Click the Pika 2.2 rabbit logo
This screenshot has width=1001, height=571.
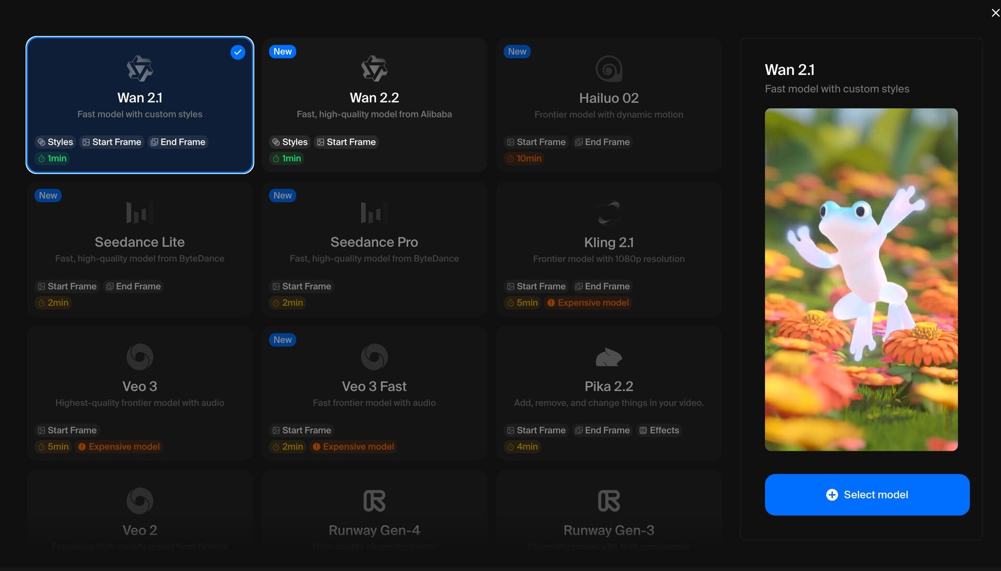(609, 357)
